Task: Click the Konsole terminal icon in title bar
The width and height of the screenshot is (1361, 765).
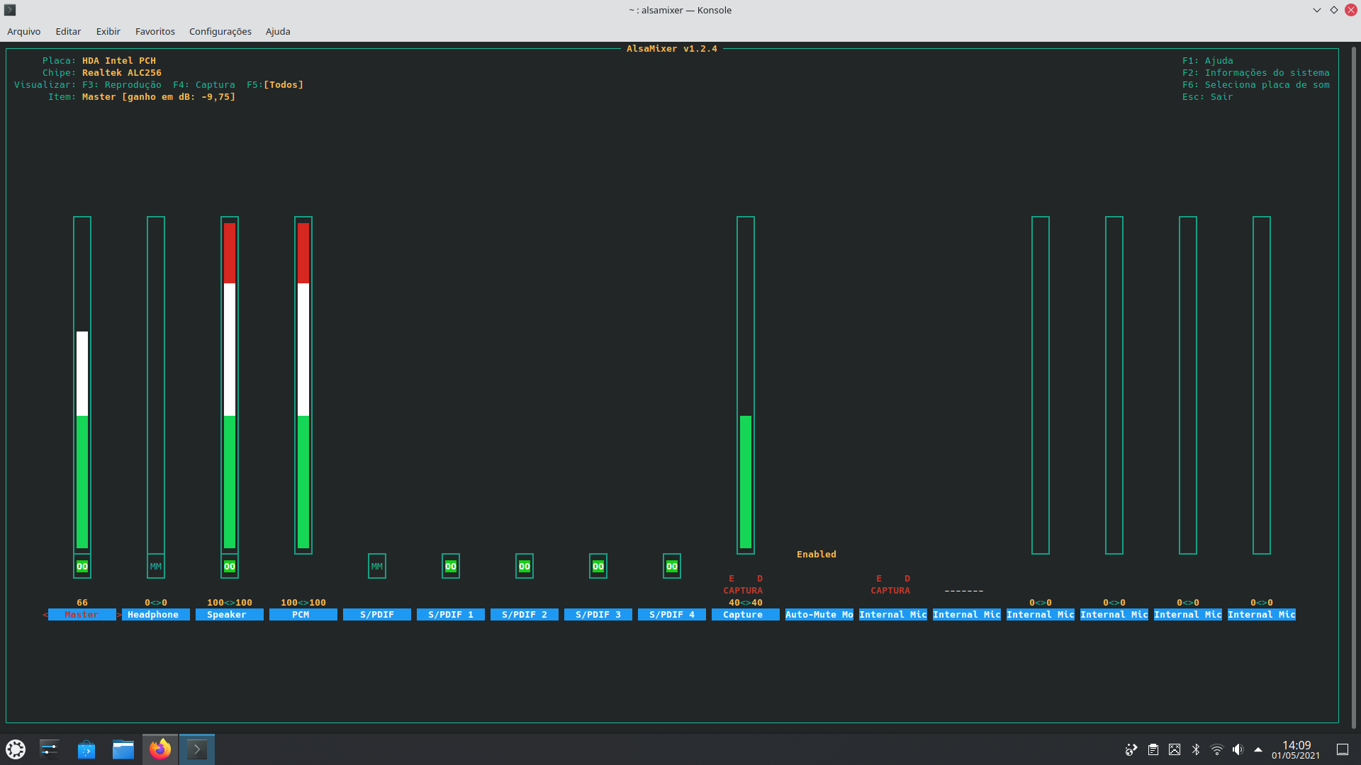Action: click(x=10, y=10)
